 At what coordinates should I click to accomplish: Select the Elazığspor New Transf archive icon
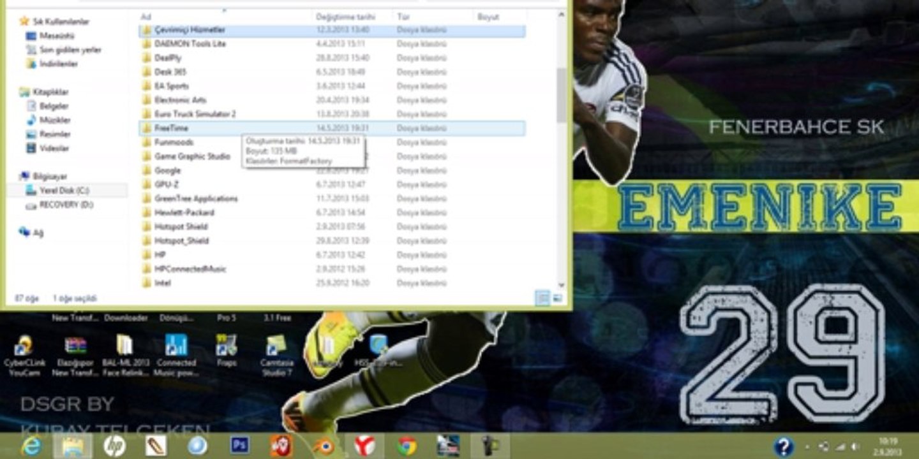[x=75, y=355]
